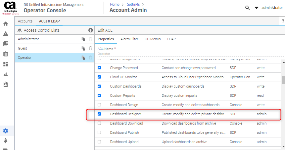Open the Alarms warning triangle icon
The height and width of the screenshot is (150, 285).
pos(6,34)
